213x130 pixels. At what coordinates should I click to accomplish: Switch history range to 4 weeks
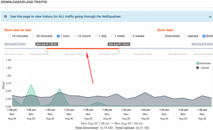[130, 36]
